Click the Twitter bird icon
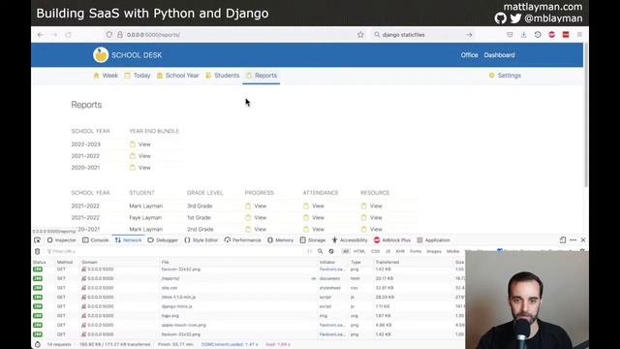The height and width of the screenshot is (349, 620). pyautogui.click(x=515, y=18)
